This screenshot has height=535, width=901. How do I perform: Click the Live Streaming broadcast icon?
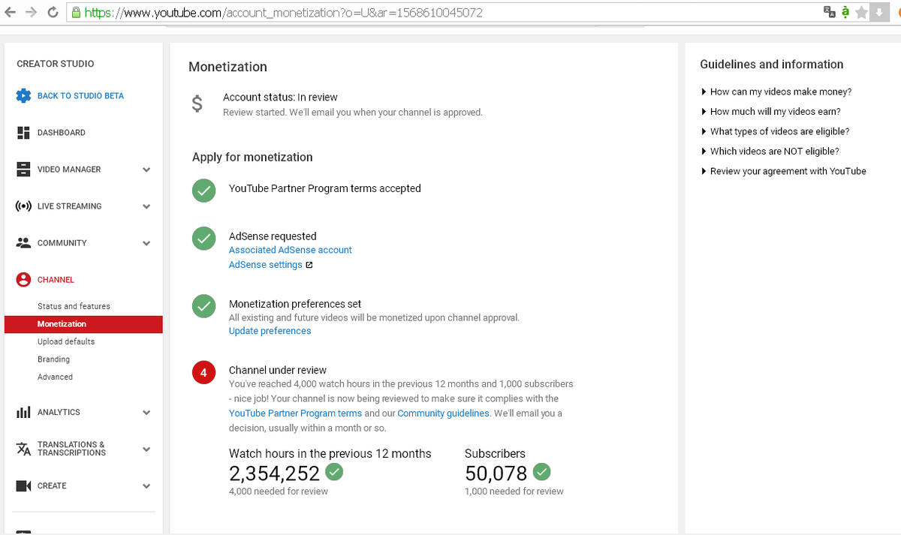click(23, 206)
